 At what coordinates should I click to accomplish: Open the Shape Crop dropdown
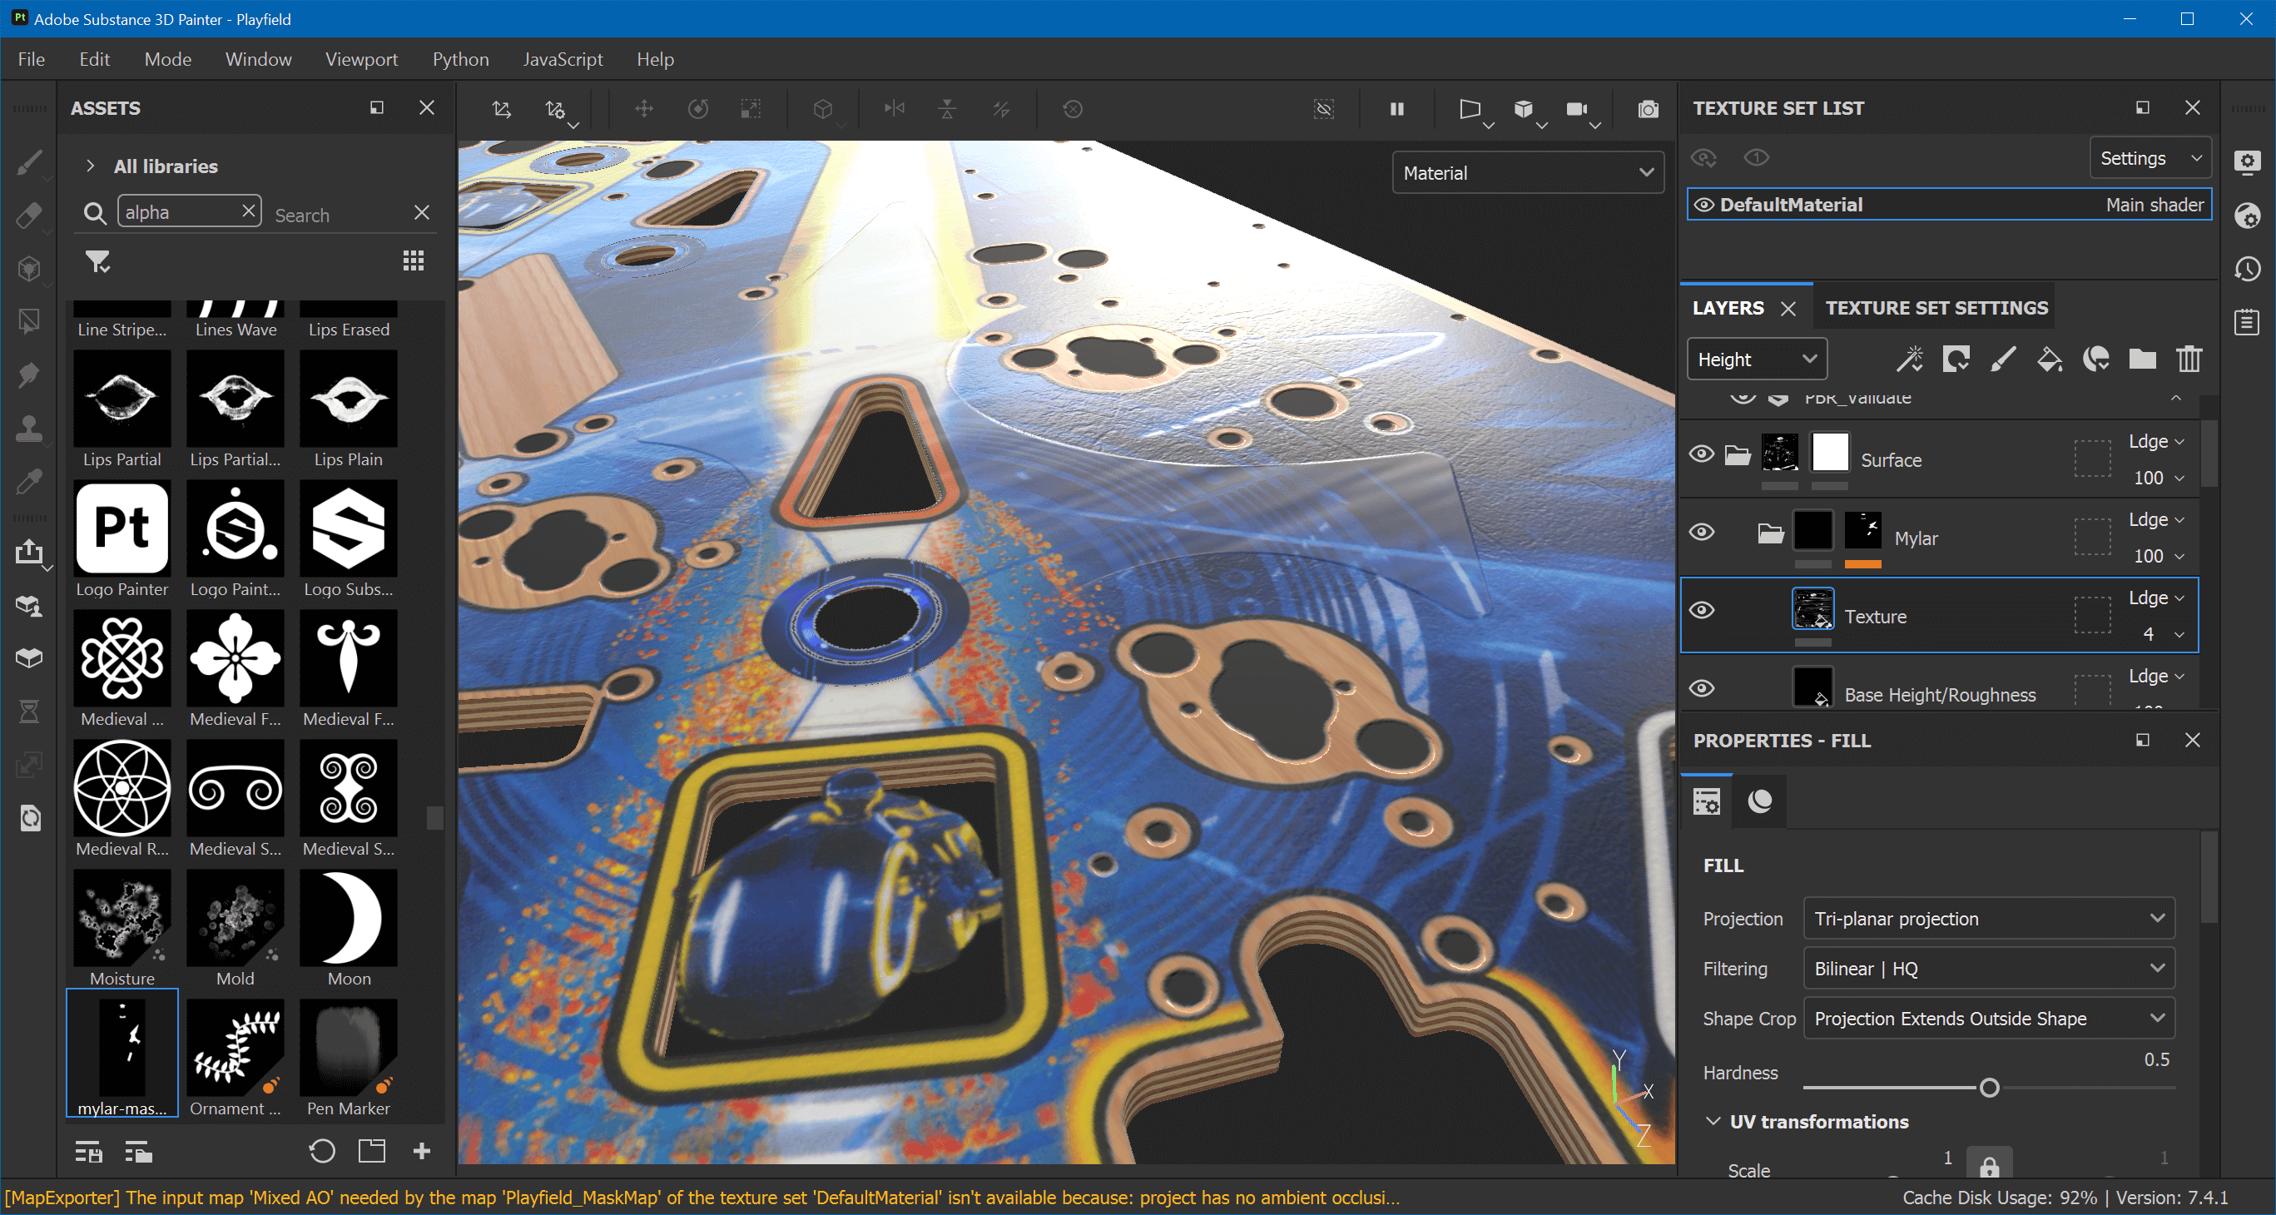click(1988, 1018)
